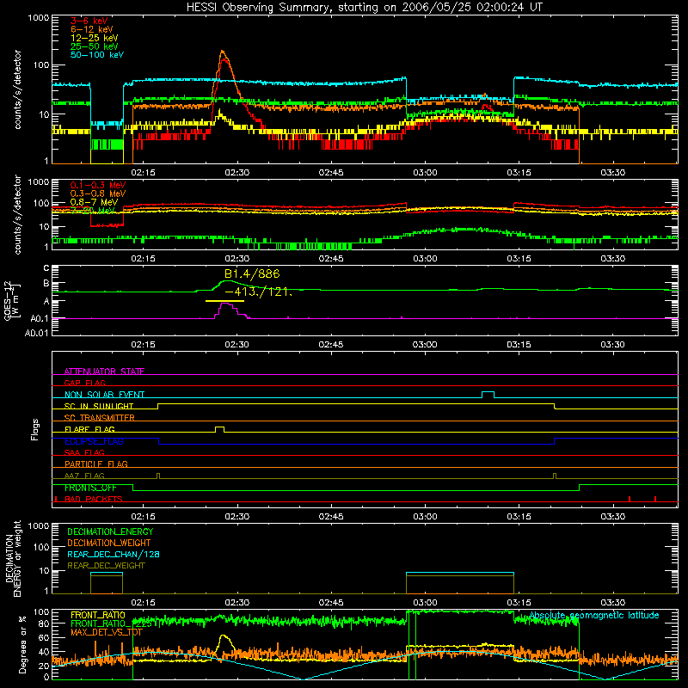Screen dimensions: 688x688
Task: Select the SAA_FLAG label
Action: point(84,452)
